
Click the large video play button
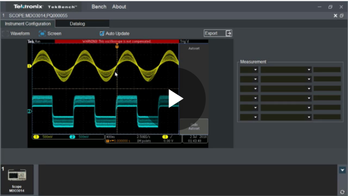coord(176,99)
